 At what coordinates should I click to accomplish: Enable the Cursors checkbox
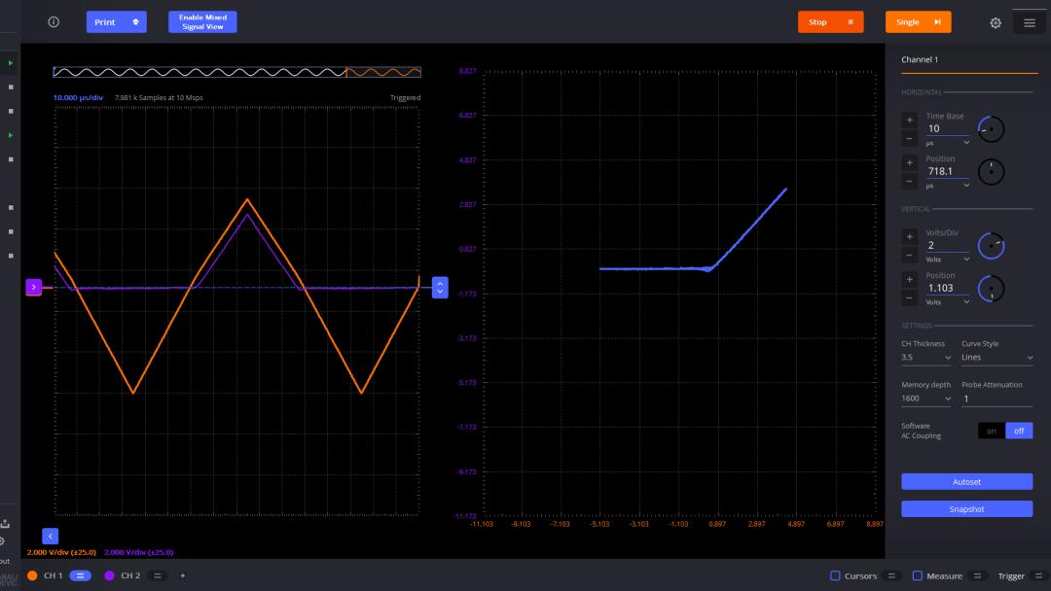(x=835, y=575)
